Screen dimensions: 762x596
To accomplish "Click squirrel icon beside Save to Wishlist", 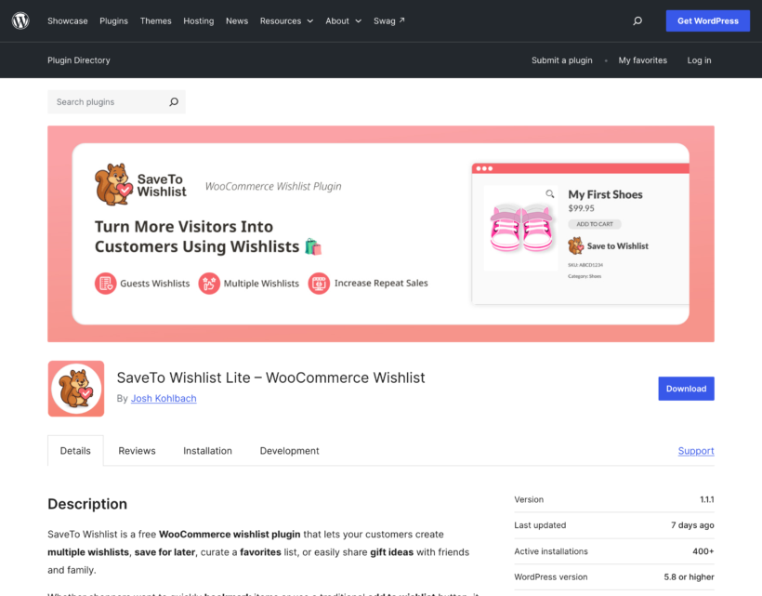I will click(x=576, y=246).
